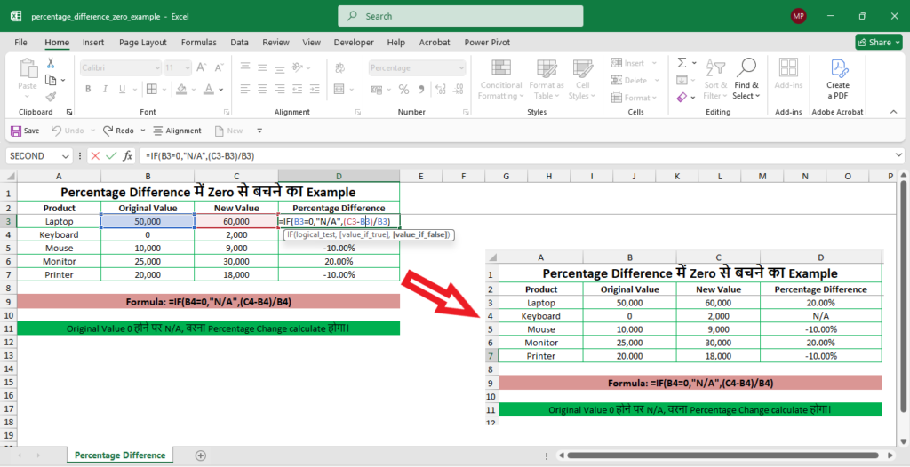Toggle Center horizontal alignment

click(x=262, y=89)
